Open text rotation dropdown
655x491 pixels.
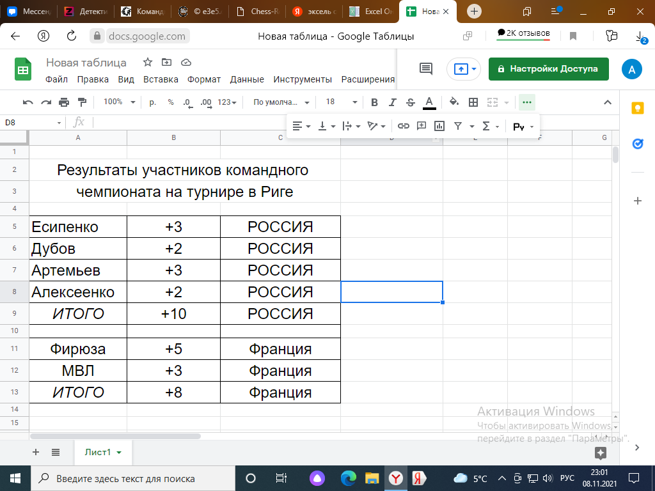tap(376, 126)
